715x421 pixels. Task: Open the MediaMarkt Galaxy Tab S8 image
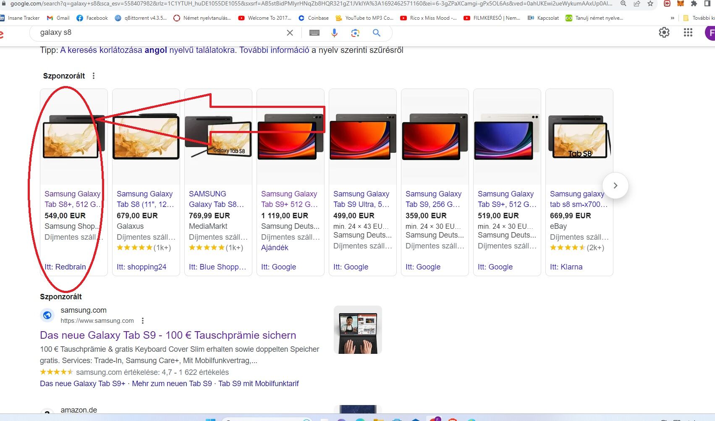218,137
